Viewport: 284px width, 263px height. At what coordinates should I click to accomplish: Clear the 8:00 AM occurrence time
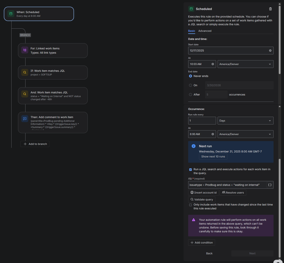point(213,134)
